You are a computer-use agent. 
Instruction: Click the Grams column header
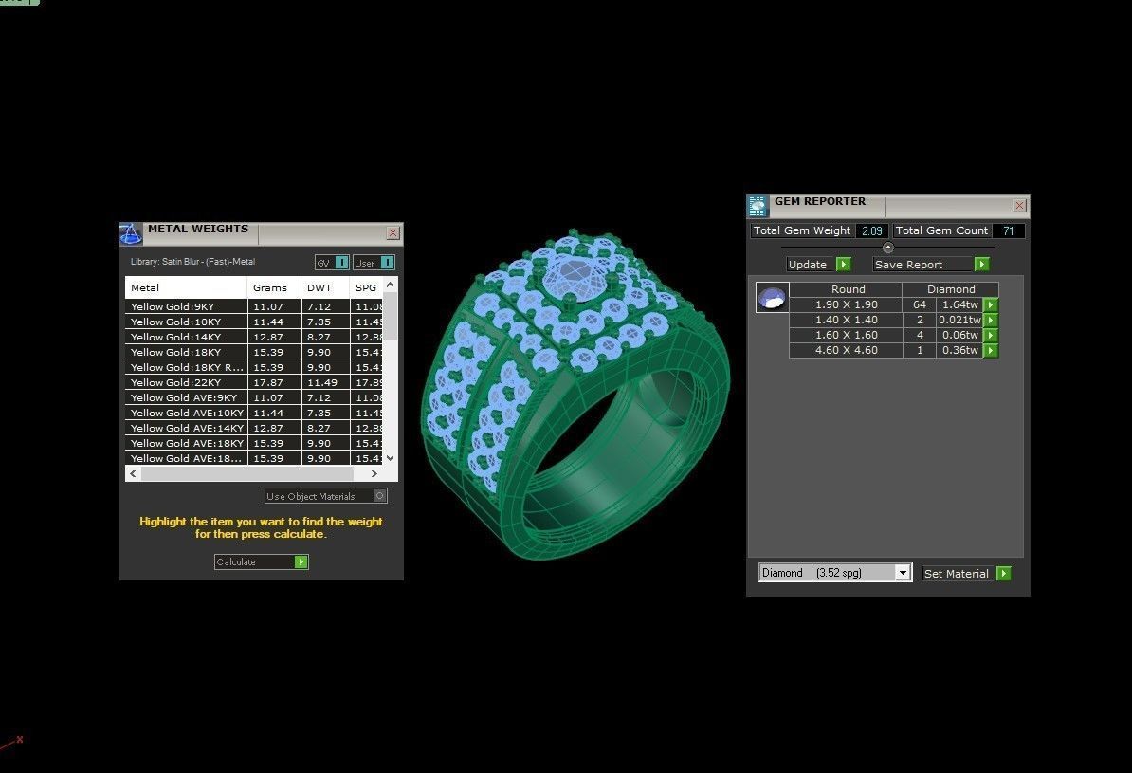(274, 287)
